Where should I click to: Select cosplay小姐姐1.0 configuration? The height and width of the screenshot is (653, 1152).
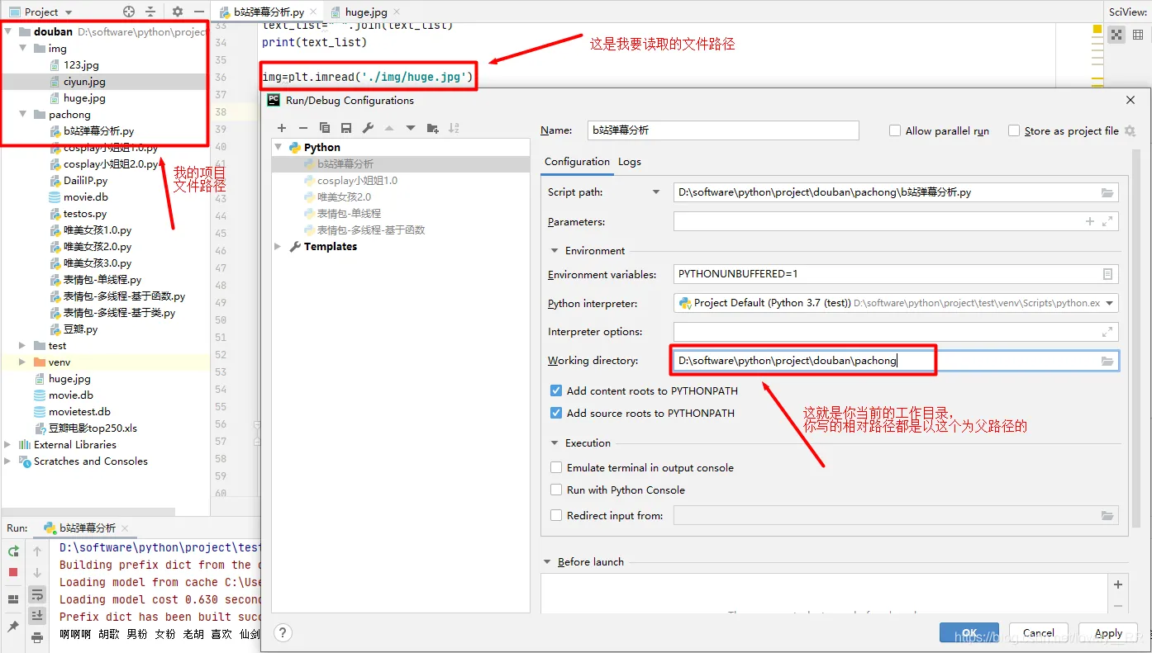[x=357, y=180]
